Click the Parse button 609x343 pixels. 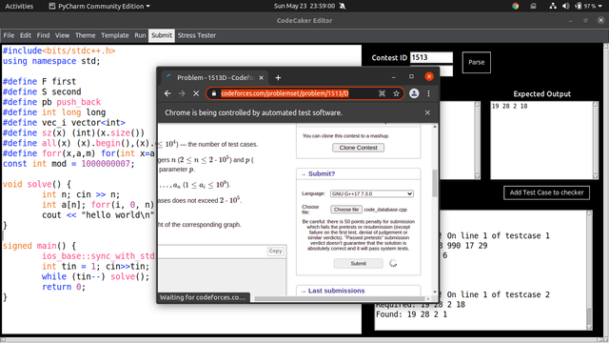(x=476, y=62)
